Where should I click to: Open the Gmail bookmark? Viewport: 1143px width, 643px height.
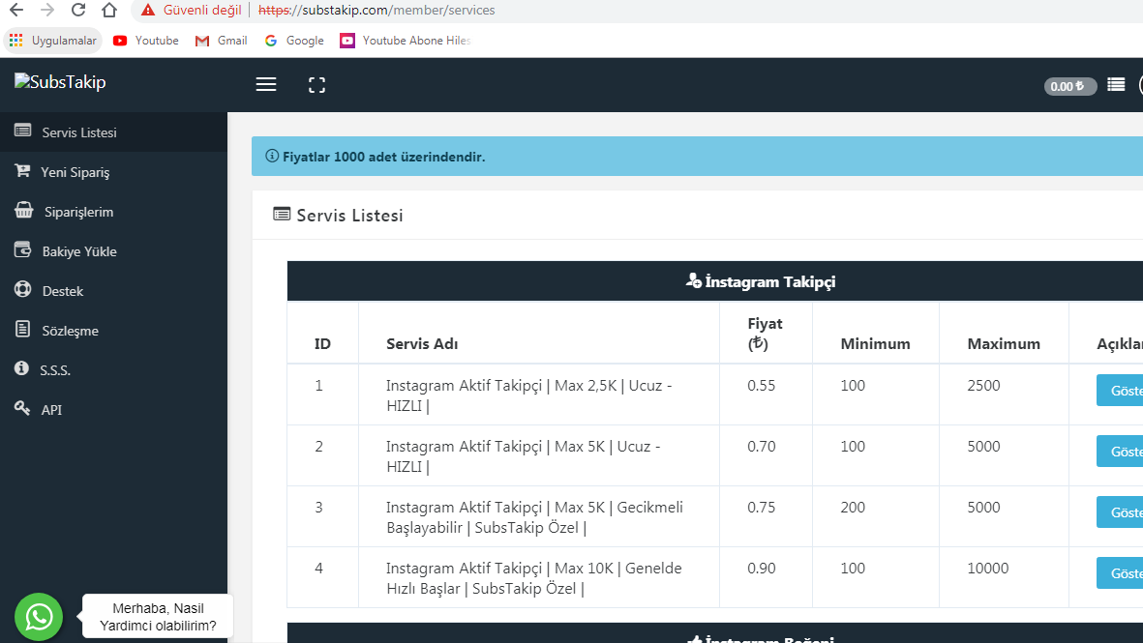pyautogui.click(x=222, y=41)
